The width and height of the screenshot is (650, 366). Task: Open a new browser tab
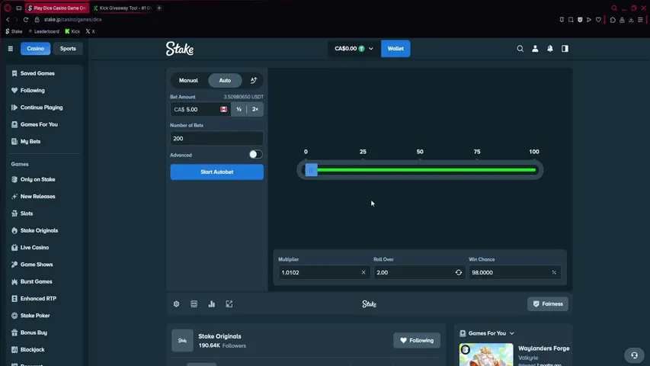[x=159, y=8]
